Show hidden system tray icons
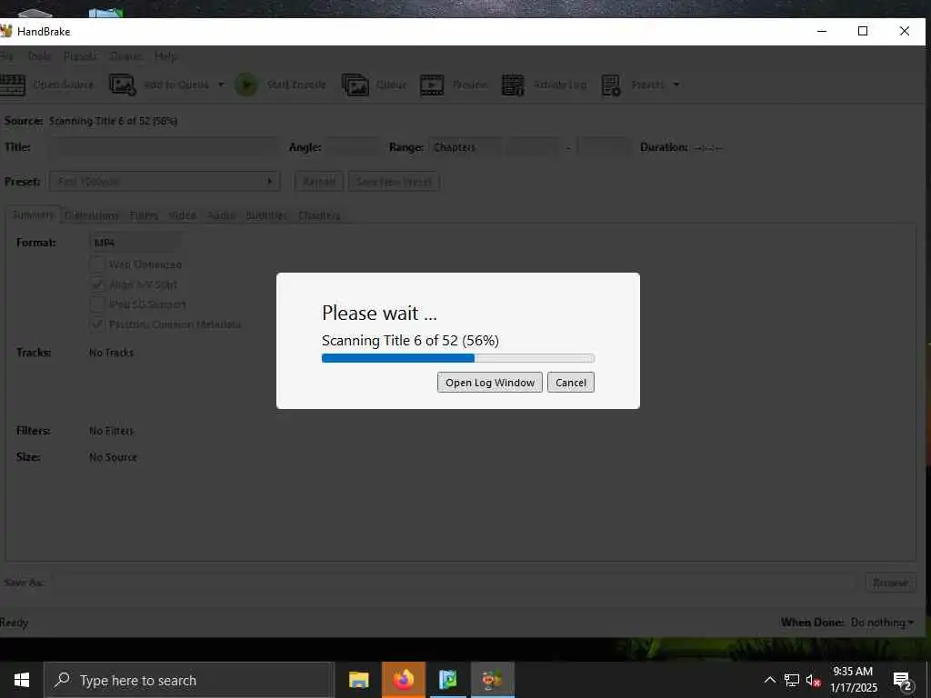The width and height of the screenshot is (931, 698). click(x=769, y=680)
